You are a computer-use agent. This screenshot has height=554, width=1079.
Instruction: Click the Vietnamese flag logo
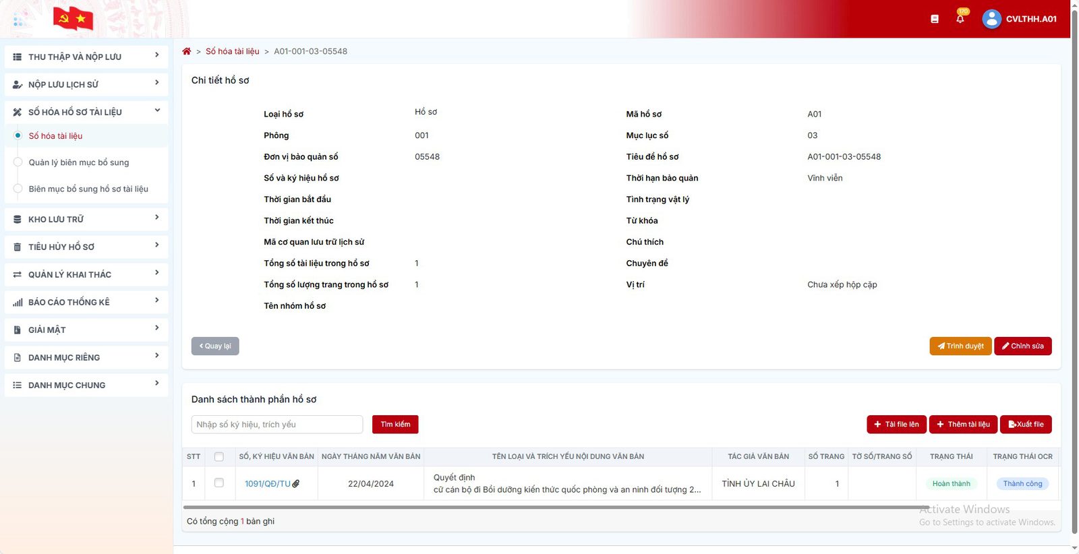[73, 19]
